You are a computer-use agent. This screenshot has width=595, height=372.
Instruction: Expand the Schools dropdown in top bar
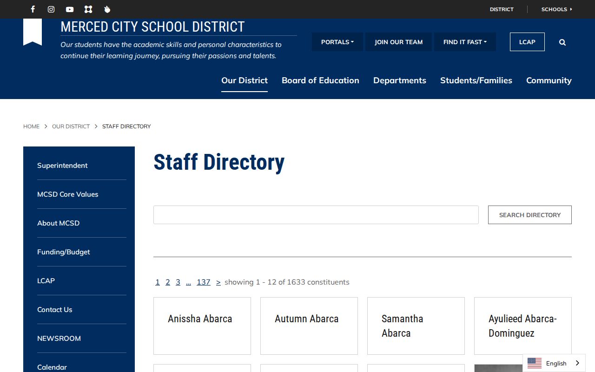(x=557, y=9)
